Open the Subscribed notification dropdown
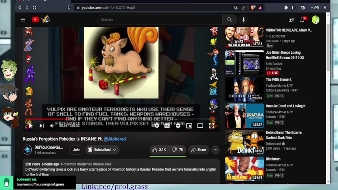Screen dimensions: 338x190 102,150
